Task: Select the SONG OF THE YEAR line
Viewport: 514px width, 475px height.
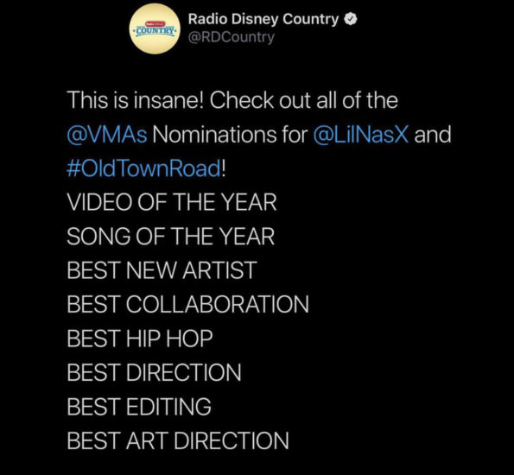Action: [171, 237]
